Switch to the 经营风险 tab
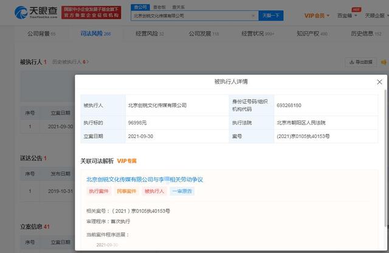 tap(150, 33)
